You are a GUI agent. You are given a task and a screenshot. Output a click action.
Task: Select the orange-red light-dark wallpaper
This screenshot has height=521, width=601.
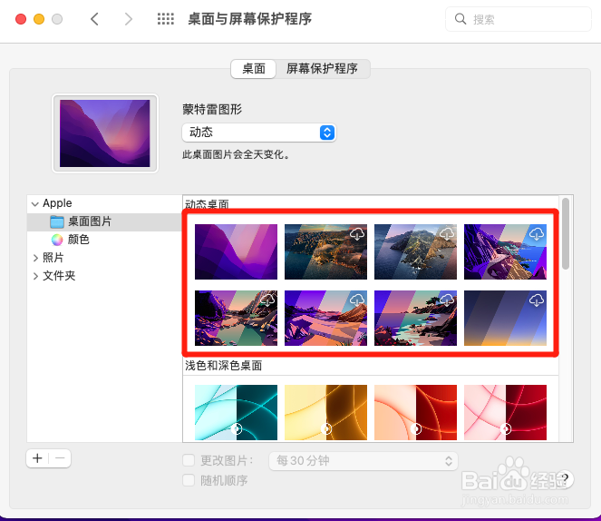pyautogui.click(x=415, y=412)
